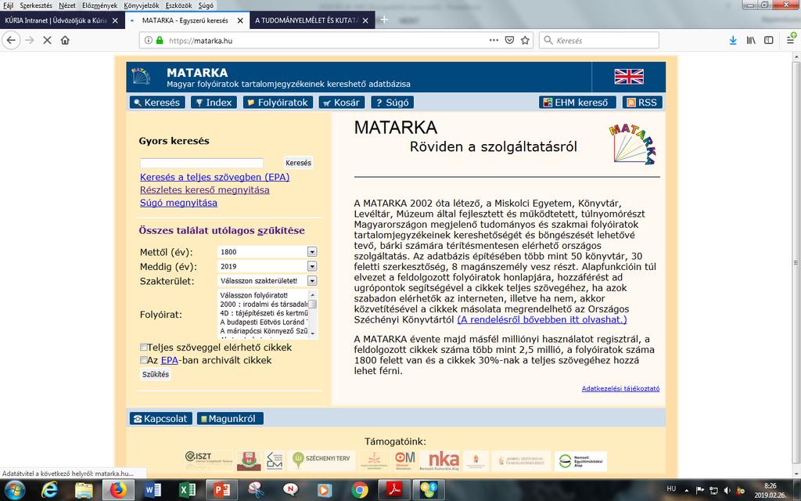Open the Index navigation button
The width and height of the screenshot is (801, 501).
tap(214, 103)
